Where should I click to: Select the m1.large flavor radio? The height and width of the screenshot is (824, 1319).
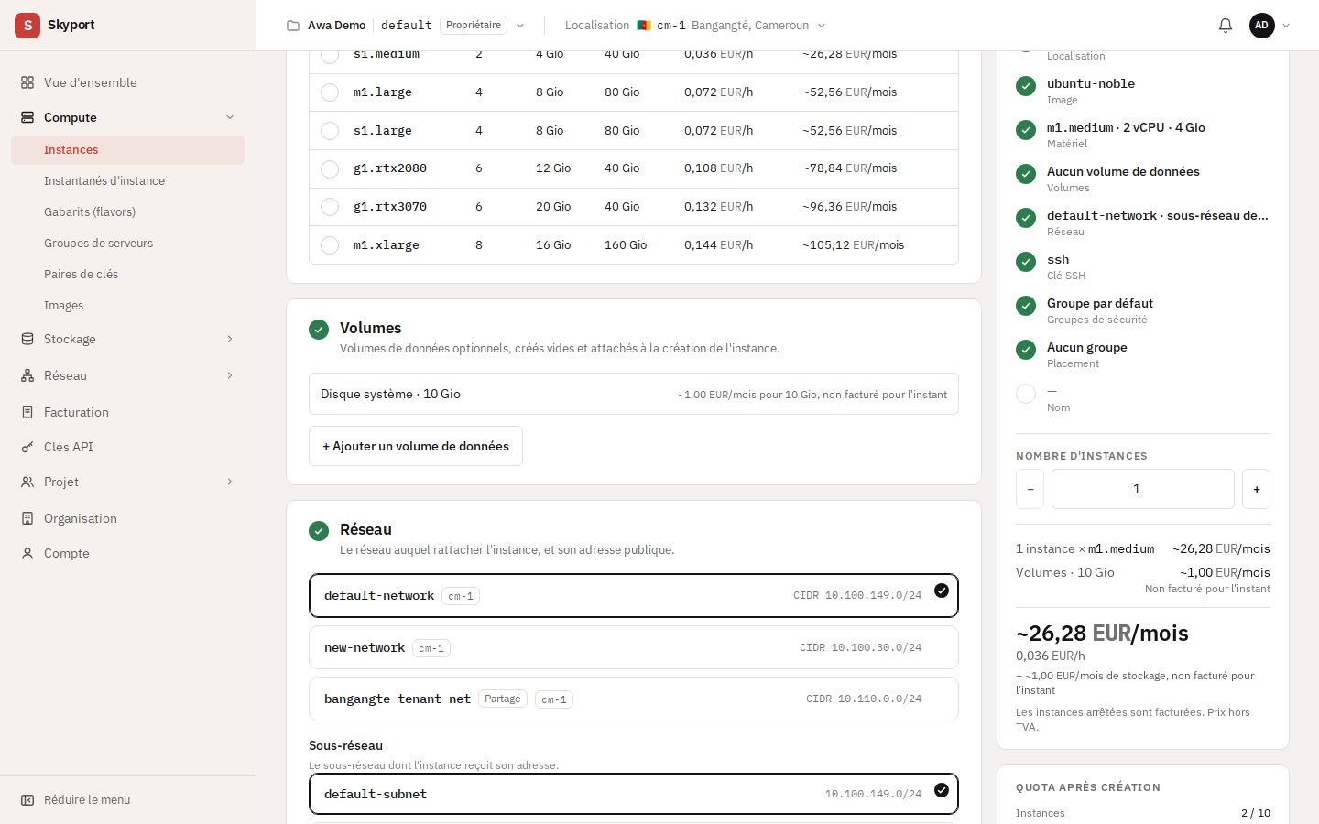tap(330, 92)
